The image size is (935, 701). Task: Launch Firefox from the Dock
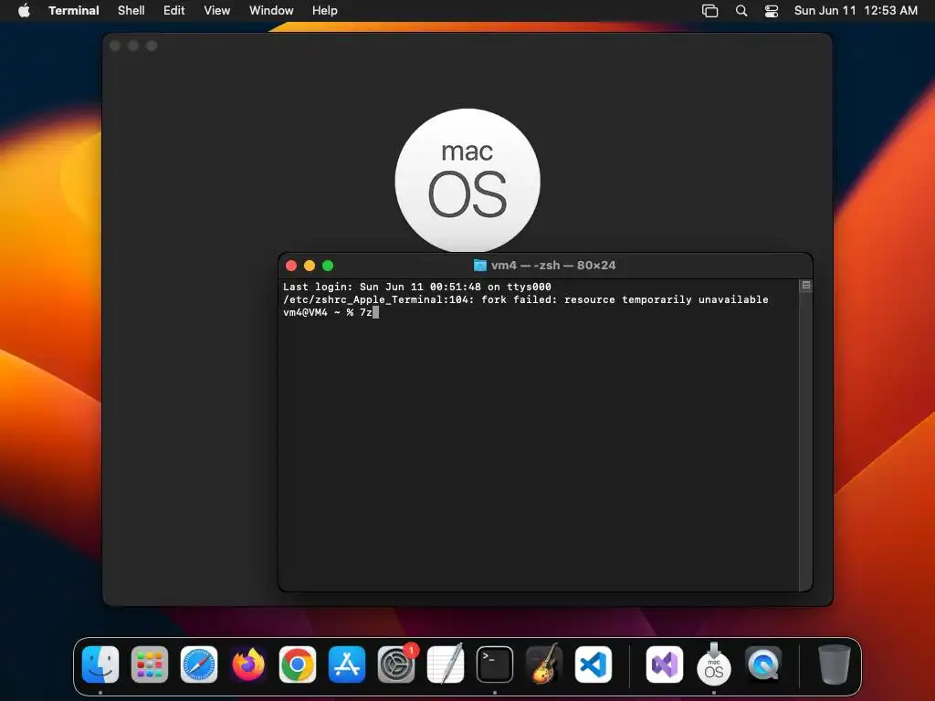click(x=248, y=664)
